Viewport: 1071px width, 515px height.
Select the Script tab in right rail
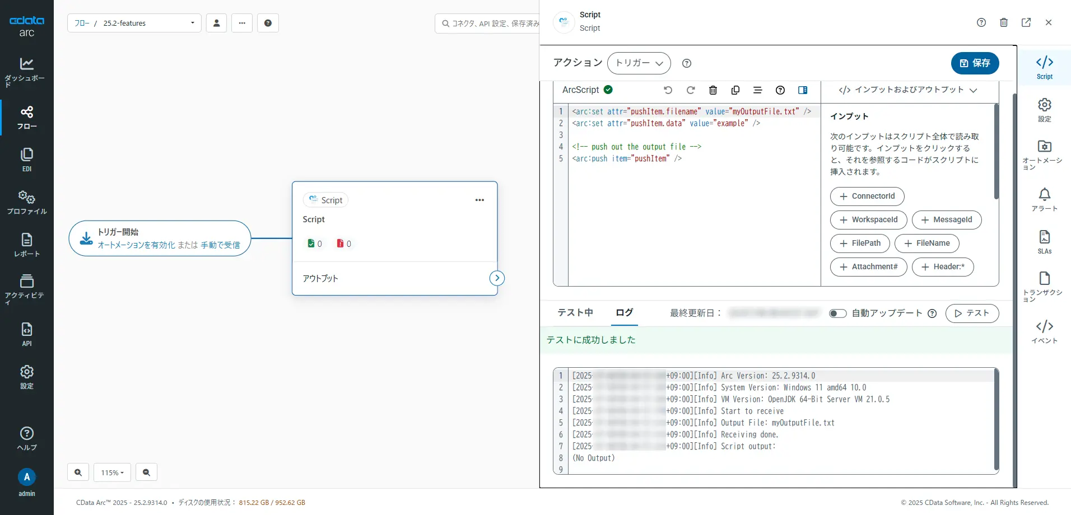click(1044, 67)
